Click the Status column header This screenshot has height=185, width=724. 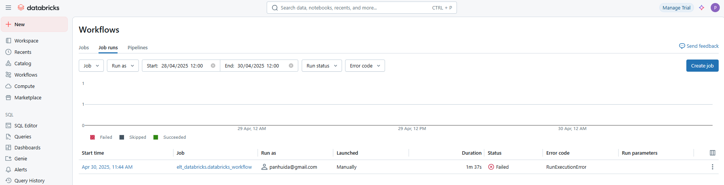495,153
